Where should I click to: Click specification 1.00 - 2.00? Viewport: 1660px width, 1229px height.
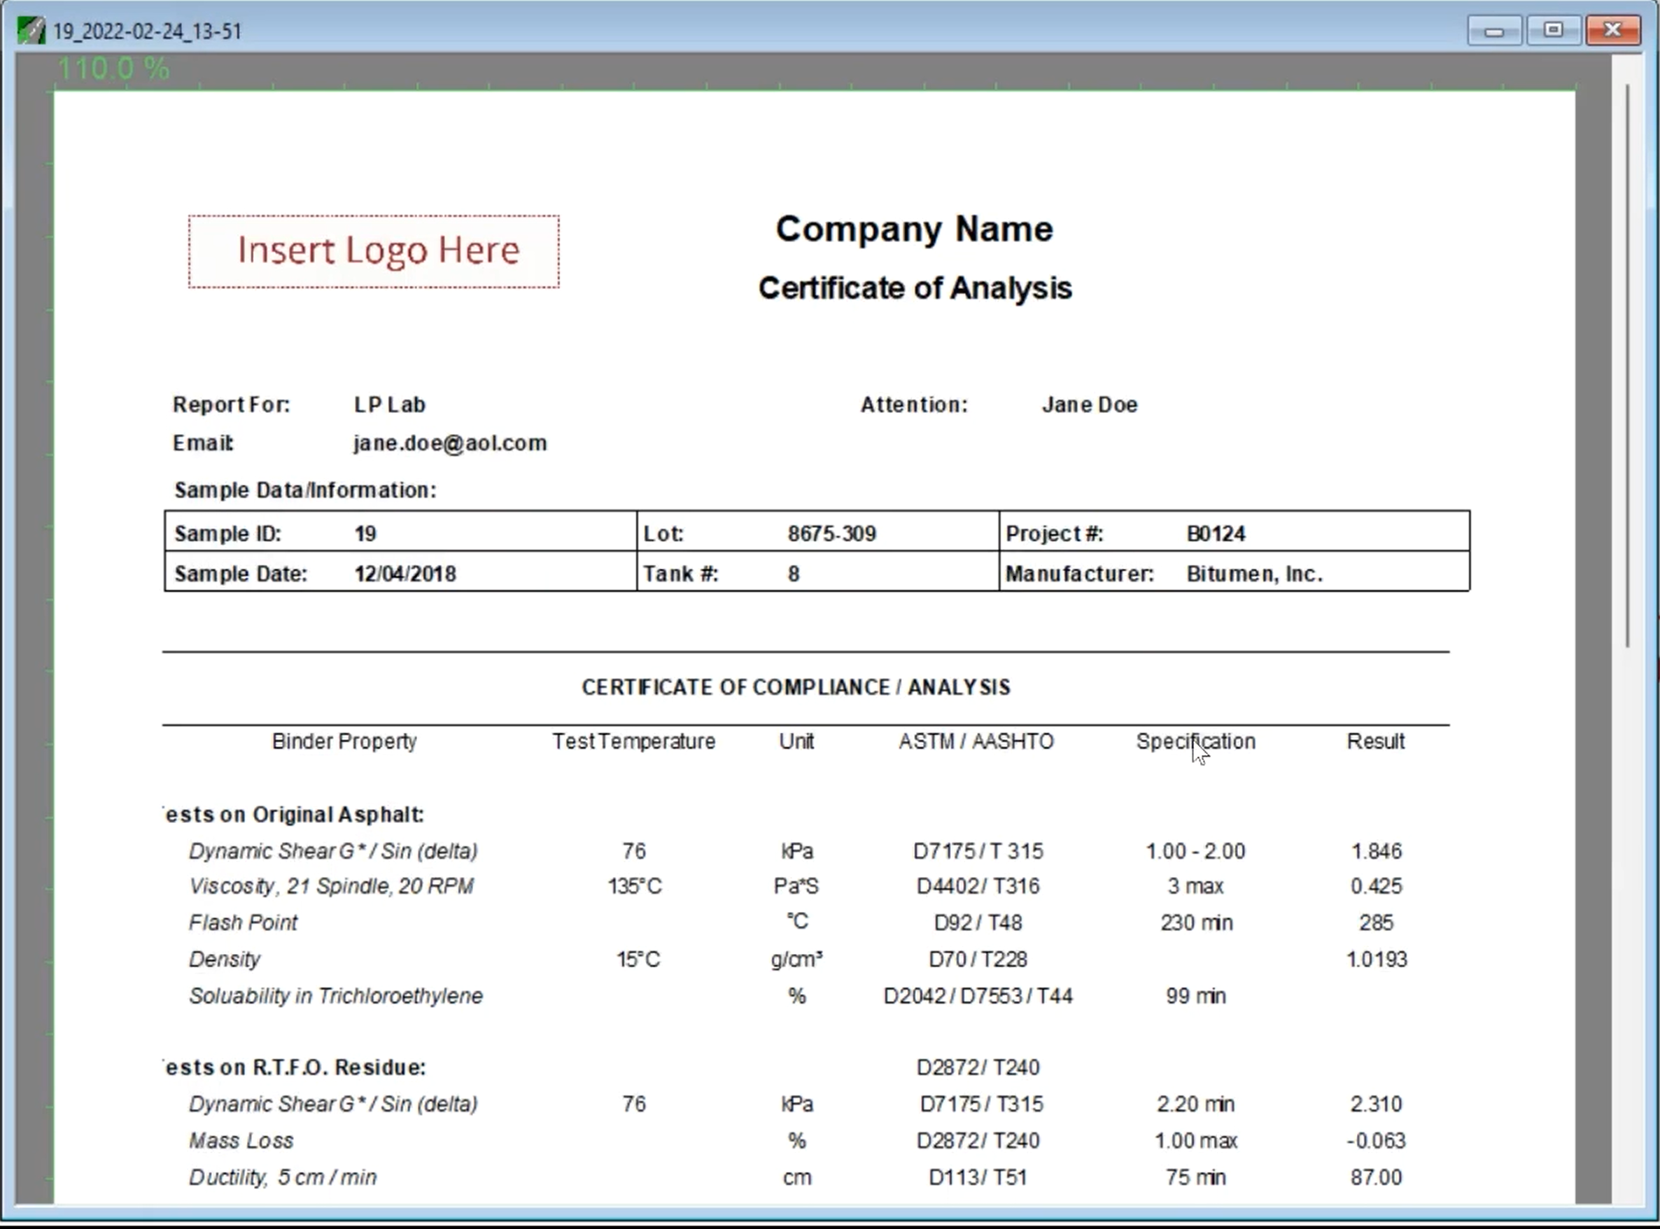click(1196, 851)
